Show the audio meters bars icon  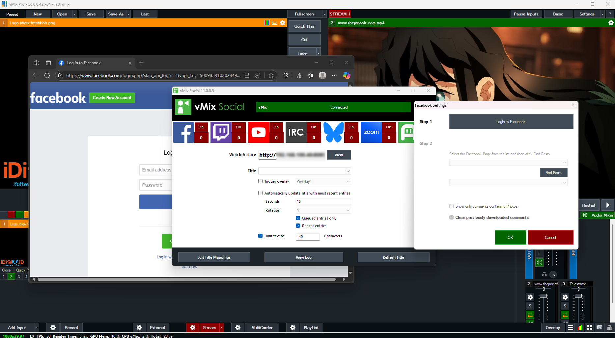click(x=580, y=327)
